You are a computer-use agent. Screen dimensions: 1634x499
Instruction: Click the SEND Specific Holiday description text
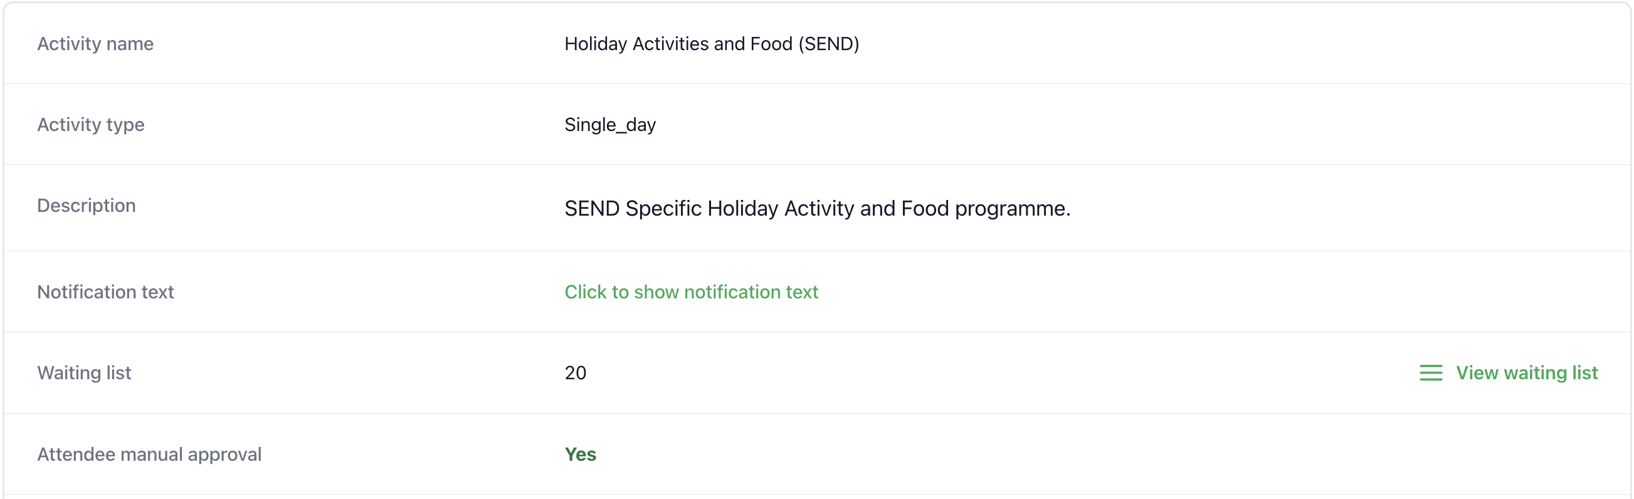816,209
